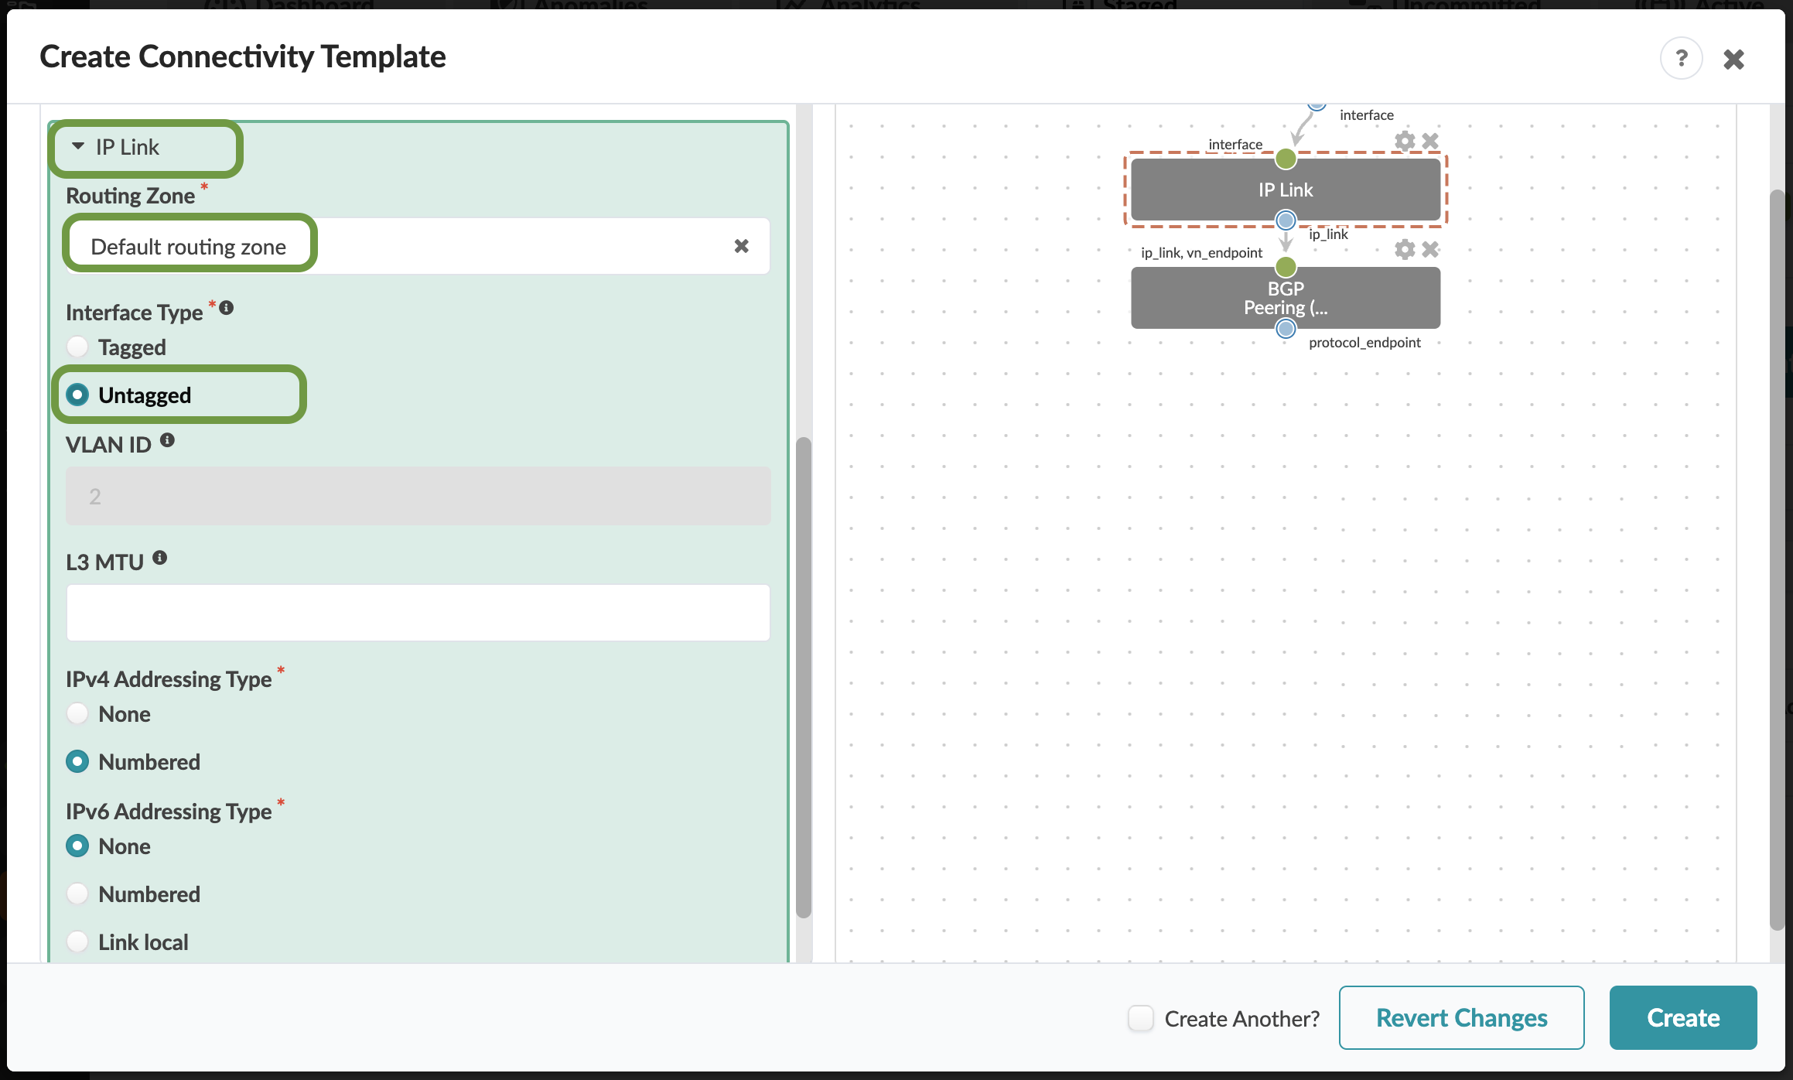Image resolution: width=1793 pixels, height=1080 pixels.
Task: Open settings gear for BGP Peering node
Action: 1405,249
